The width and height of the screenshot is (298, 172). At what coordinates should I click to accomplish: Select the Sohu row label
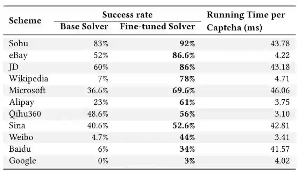point(19,44)
